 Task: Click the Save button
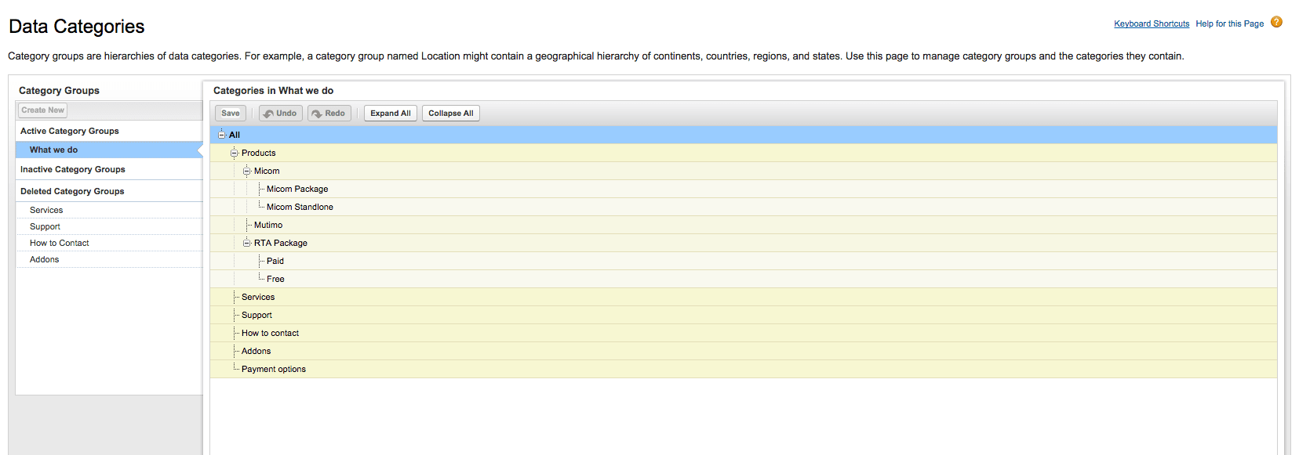(231, 114)
